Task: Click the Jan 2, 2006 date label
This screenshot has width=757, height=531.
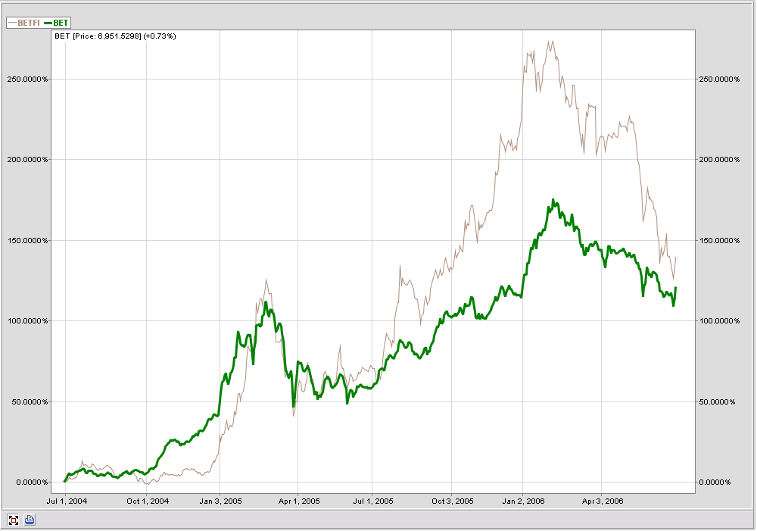Action: (x=524, y=501)
